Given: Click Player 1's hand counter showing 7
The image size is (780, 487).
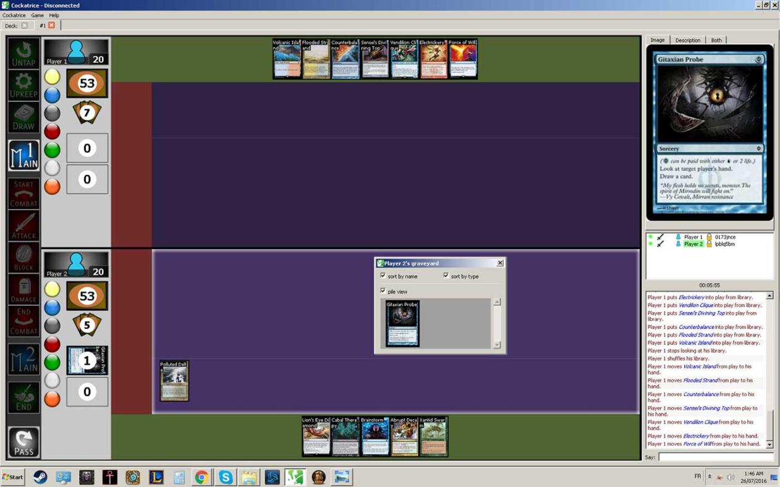Looking at the screenshot, I should [x=87, y=113].
